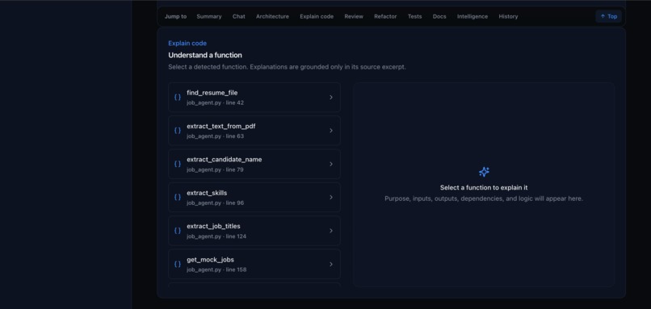Click the 'job_agent.py · line 42' text
This screenshot has width=651, height=309.
coord(215,102)
